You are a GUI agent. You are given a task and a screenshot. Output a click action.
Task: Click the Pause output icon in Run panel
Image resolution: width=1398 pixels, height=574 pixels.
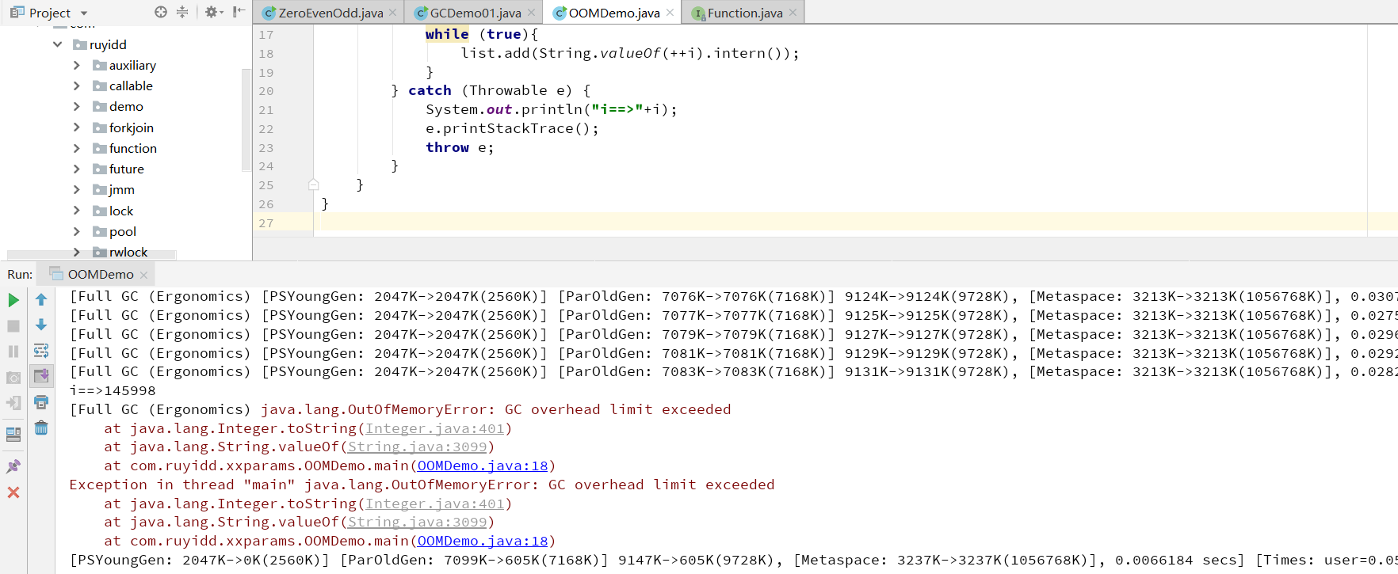tap(13, 351)
